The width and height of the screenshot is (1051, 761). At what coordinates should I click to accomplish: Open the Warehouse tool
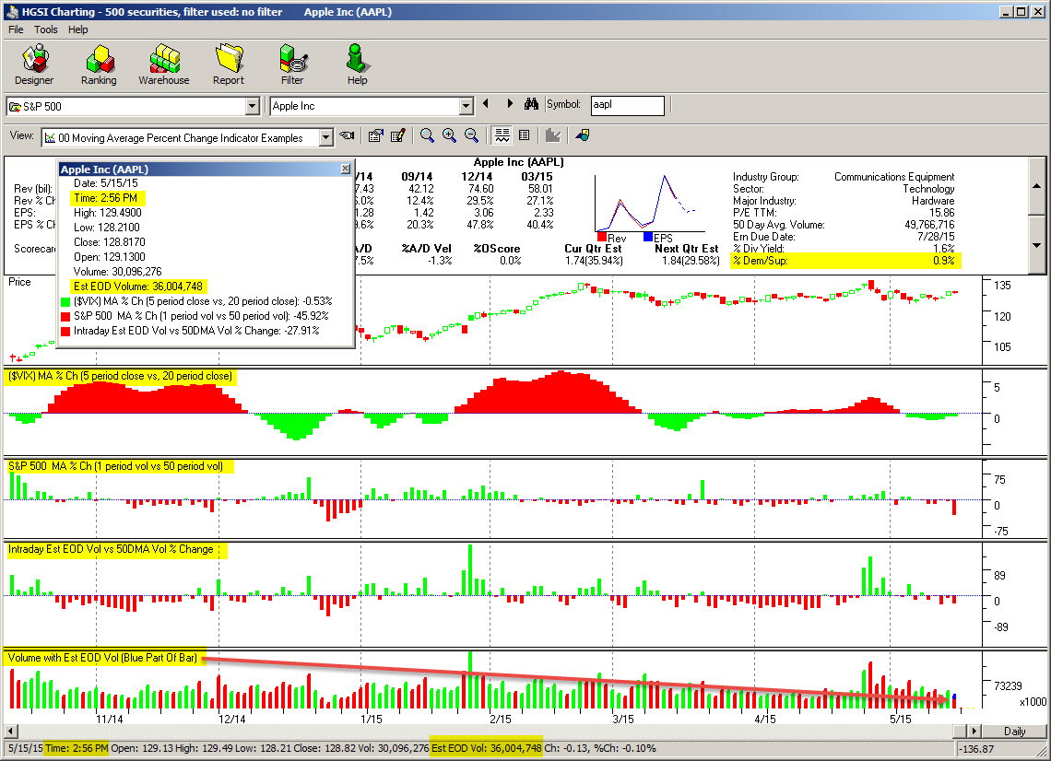163,65
